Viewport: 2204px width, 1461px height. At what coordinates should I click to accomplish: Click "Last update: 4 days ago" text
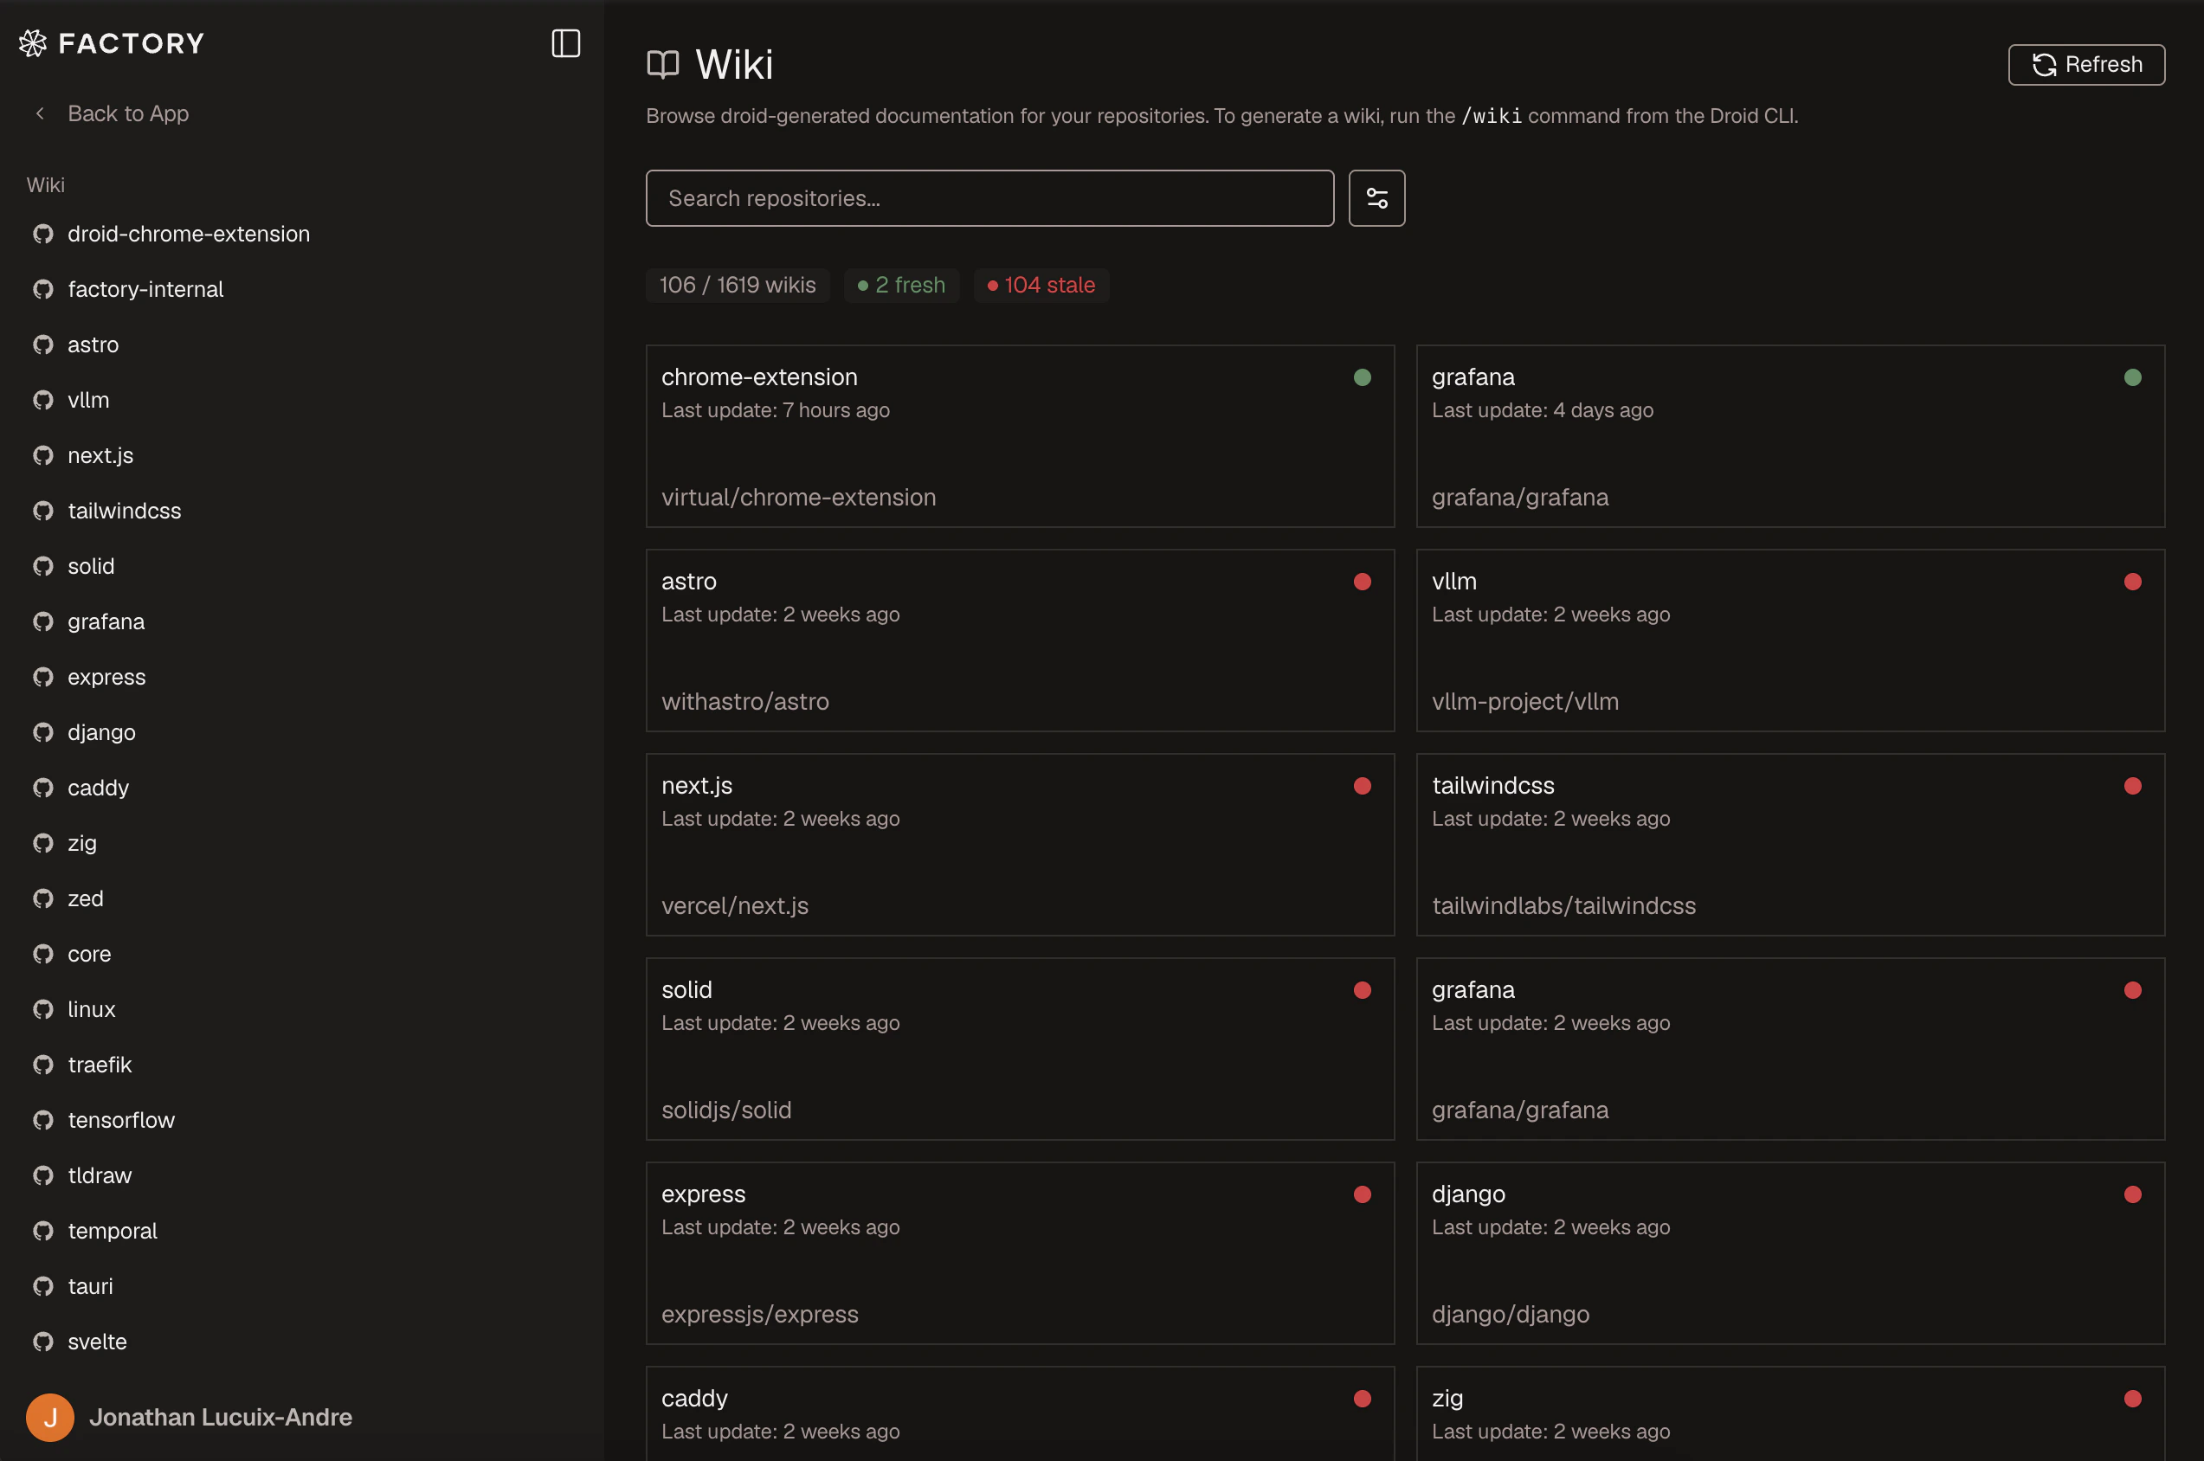(1543, 410)
